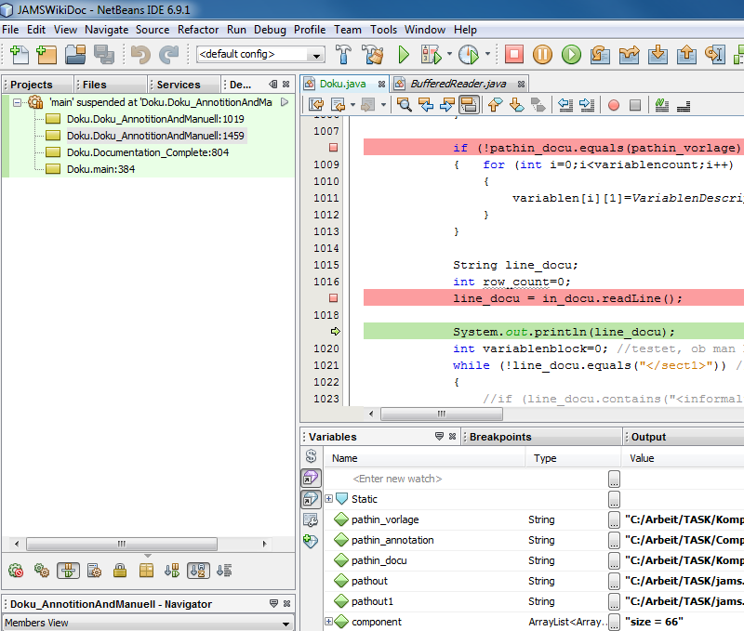Pause the running debugger

(544, 56)
